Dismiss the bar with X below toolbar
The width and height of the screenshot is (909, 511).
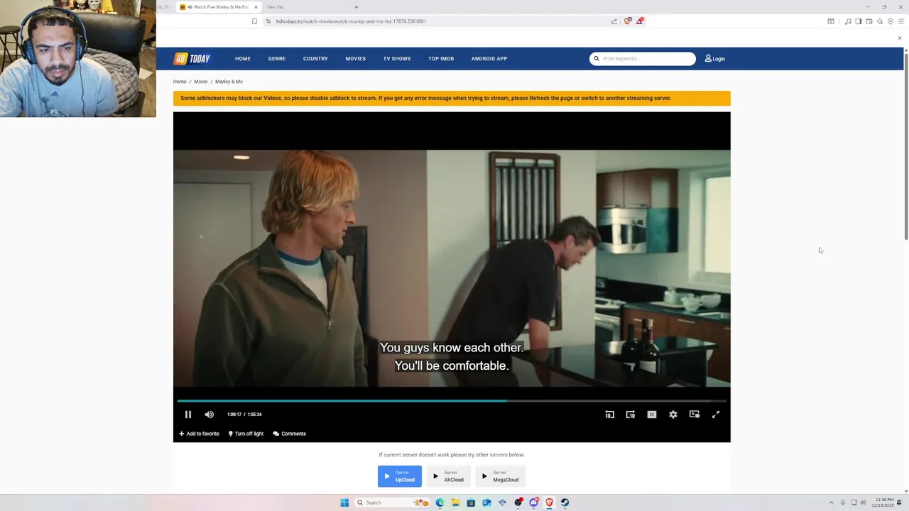[x=899, y=38]
